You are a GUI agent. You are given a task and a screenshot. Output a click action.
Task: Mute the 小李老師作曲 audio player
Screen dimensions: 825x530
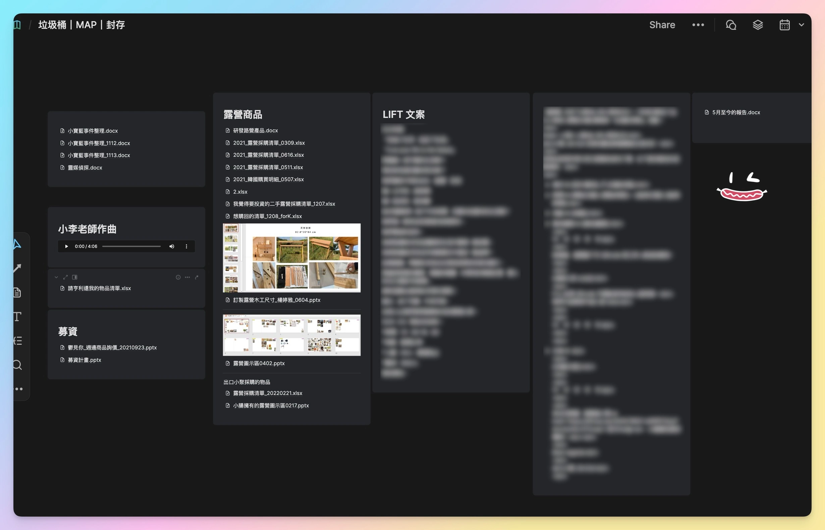(x=172, y=247)
